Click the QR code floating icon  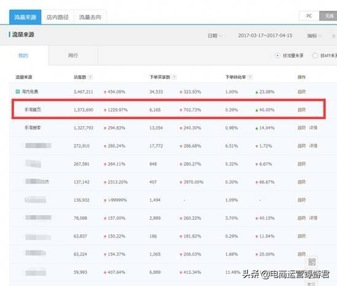point(312,262)
